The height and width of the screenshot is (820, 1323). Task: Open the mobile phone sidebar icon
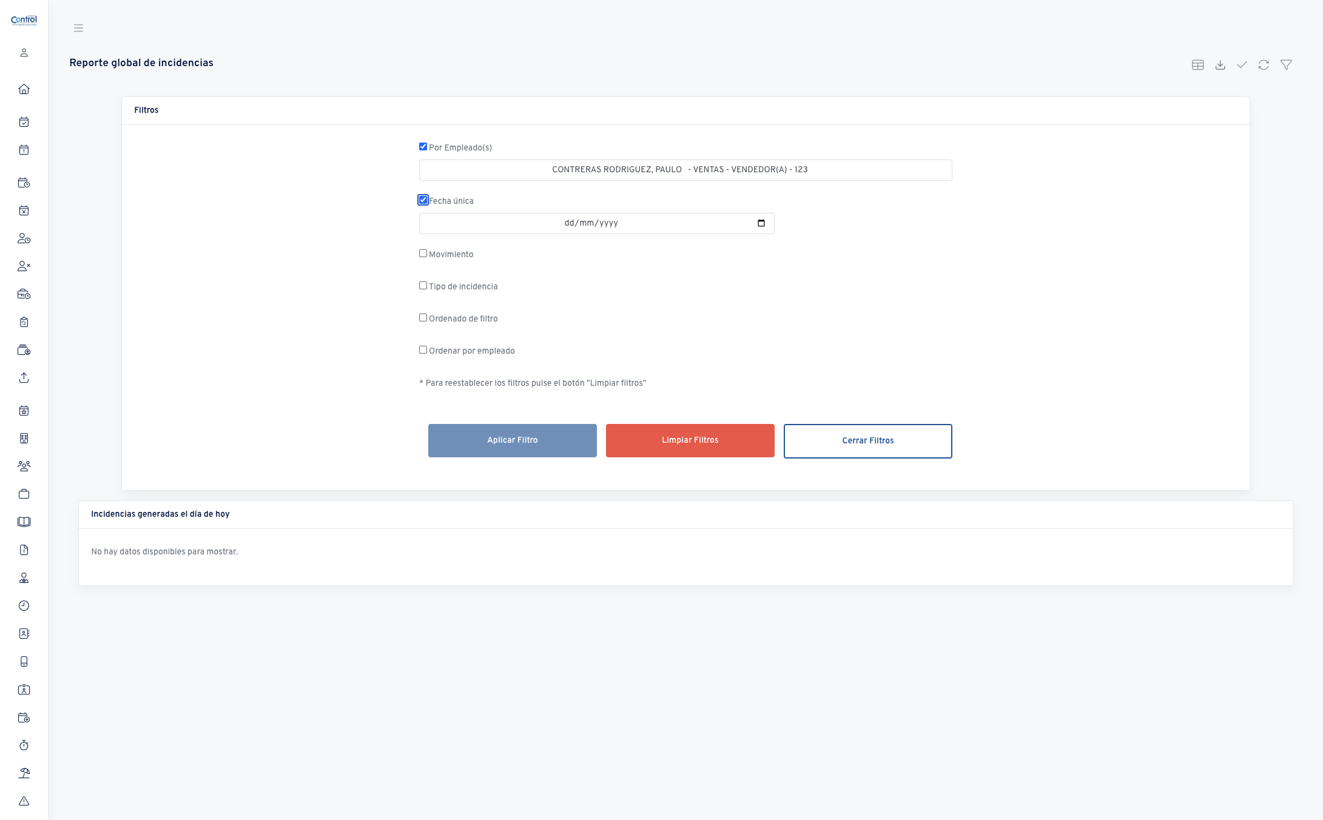tap(24, 662)
